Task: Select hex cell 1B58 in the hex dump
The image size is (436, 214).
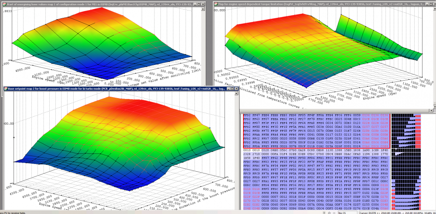Action: (x=247, y=158)
